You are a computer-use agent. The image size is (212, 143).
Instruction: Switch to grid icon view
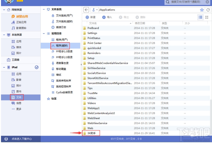tap(207, 17)
